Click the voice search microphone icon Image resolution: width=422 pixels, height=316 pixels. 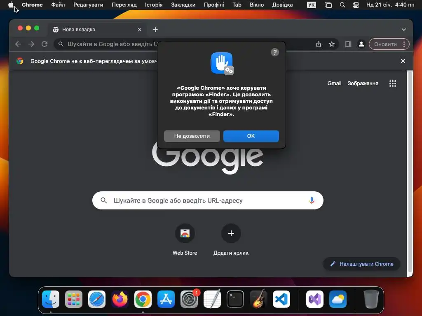312,200
